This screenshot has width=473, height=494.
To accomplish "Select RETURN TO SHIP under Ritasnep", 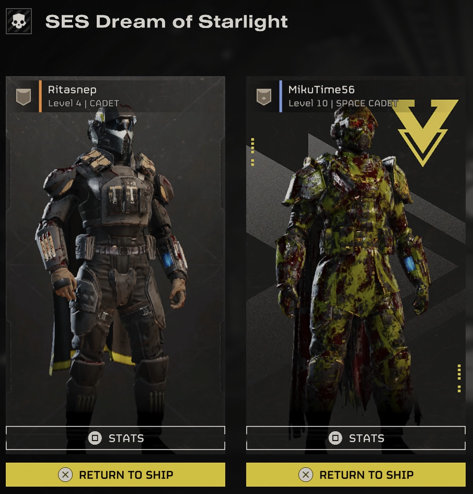I will click(x=115, y=475).
